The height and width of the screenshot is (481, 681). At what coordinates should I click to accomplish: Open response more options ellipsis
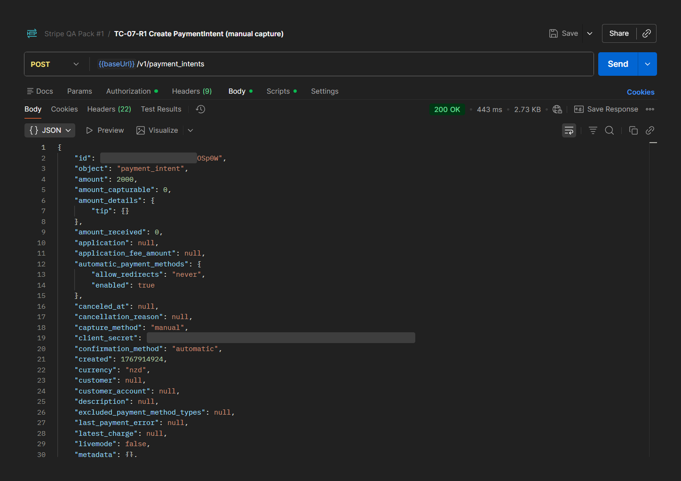click(x=650, y=109)
